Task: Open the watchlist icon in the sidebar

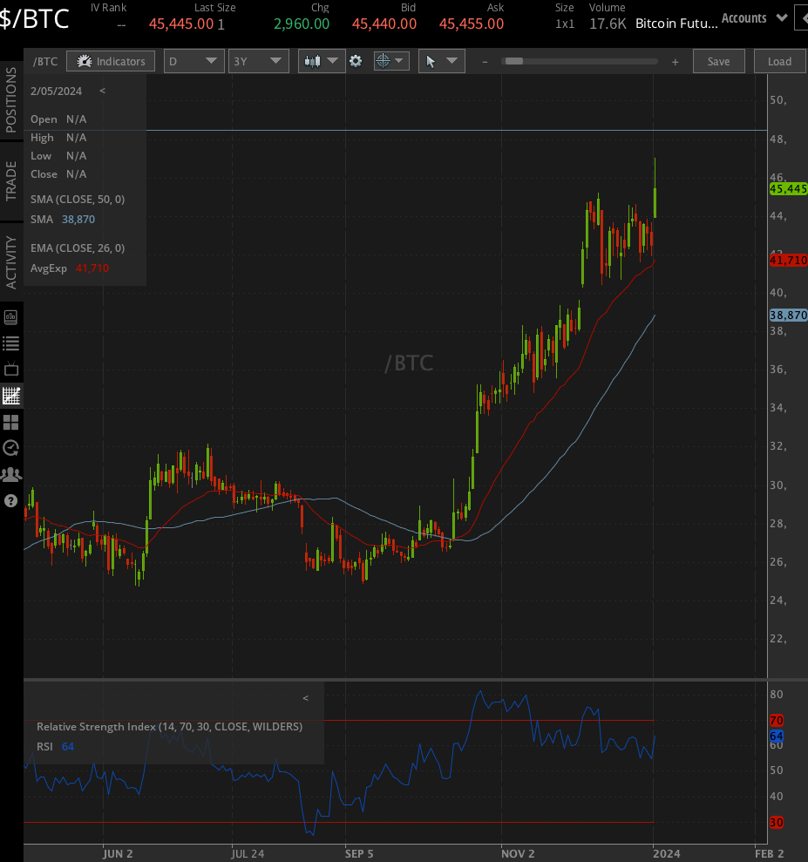Action: click(11, 343)
